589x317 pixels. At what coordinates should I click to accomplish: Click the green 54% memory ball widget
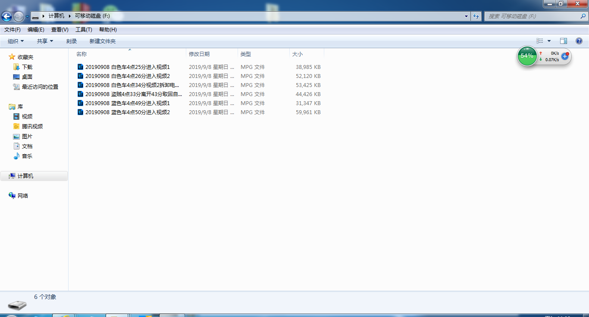tap(527, 56)
